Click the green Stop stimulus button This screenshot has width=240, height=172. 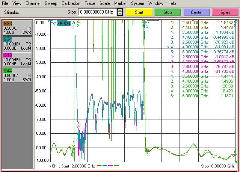(168, 12)
